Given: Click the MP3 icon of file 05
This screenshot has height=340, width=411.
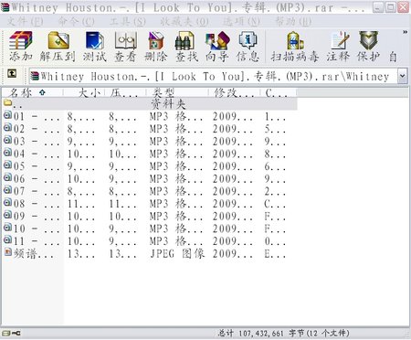Looking at the screenshot, I should tap(7, 165).
